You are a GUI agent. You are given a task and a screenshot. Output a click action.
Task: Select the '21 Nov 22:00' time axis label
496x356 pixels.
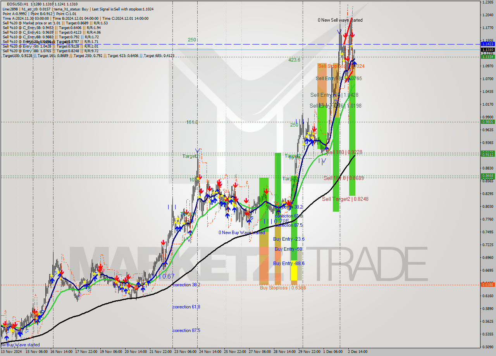click(x=160, y=352)
